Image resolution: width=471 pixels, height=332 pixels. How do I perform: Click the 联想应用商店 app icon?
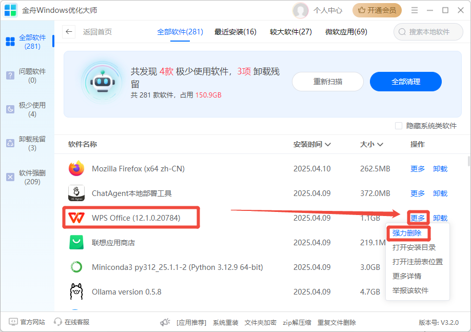76,243
